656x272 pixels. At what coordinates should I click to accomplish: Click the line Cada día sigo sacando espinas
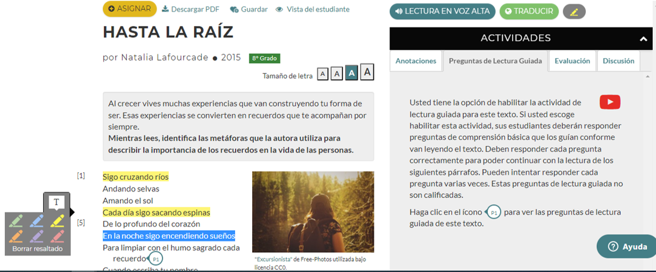157,212
